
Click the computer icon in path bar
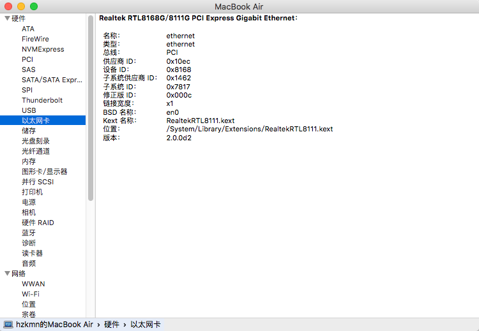click(8, 325)
